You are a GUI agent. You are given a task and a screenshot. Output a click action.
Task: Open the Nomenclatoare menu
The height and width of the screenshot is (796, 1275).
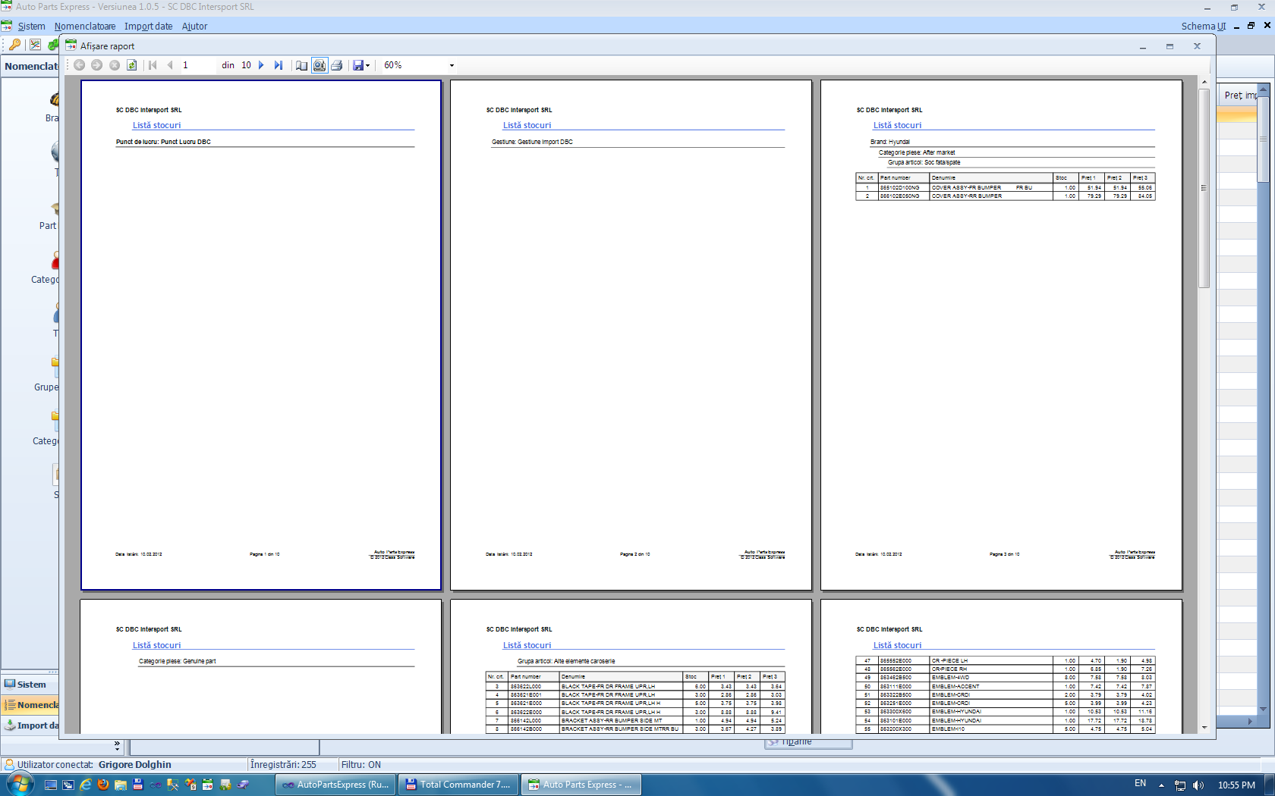[x=85, y=27]
